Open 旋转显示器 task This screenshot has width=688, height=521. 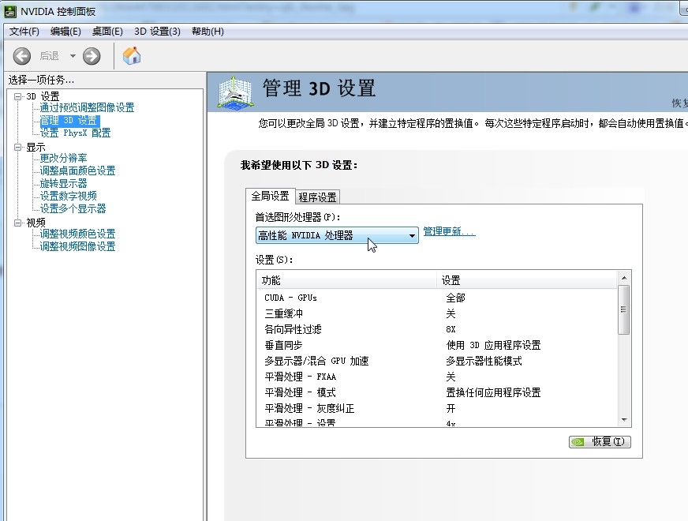(63, 183)
